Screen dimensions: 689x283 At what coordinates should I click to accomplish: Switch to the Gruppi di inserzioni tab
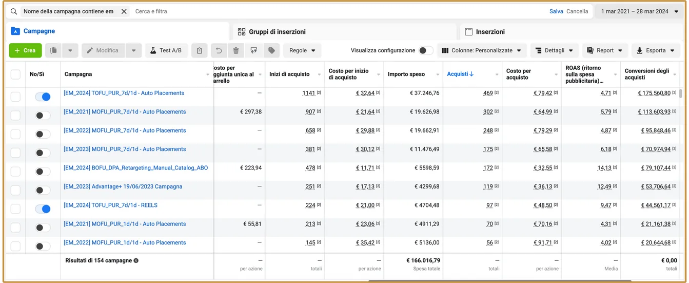click(x=344, y=31)
